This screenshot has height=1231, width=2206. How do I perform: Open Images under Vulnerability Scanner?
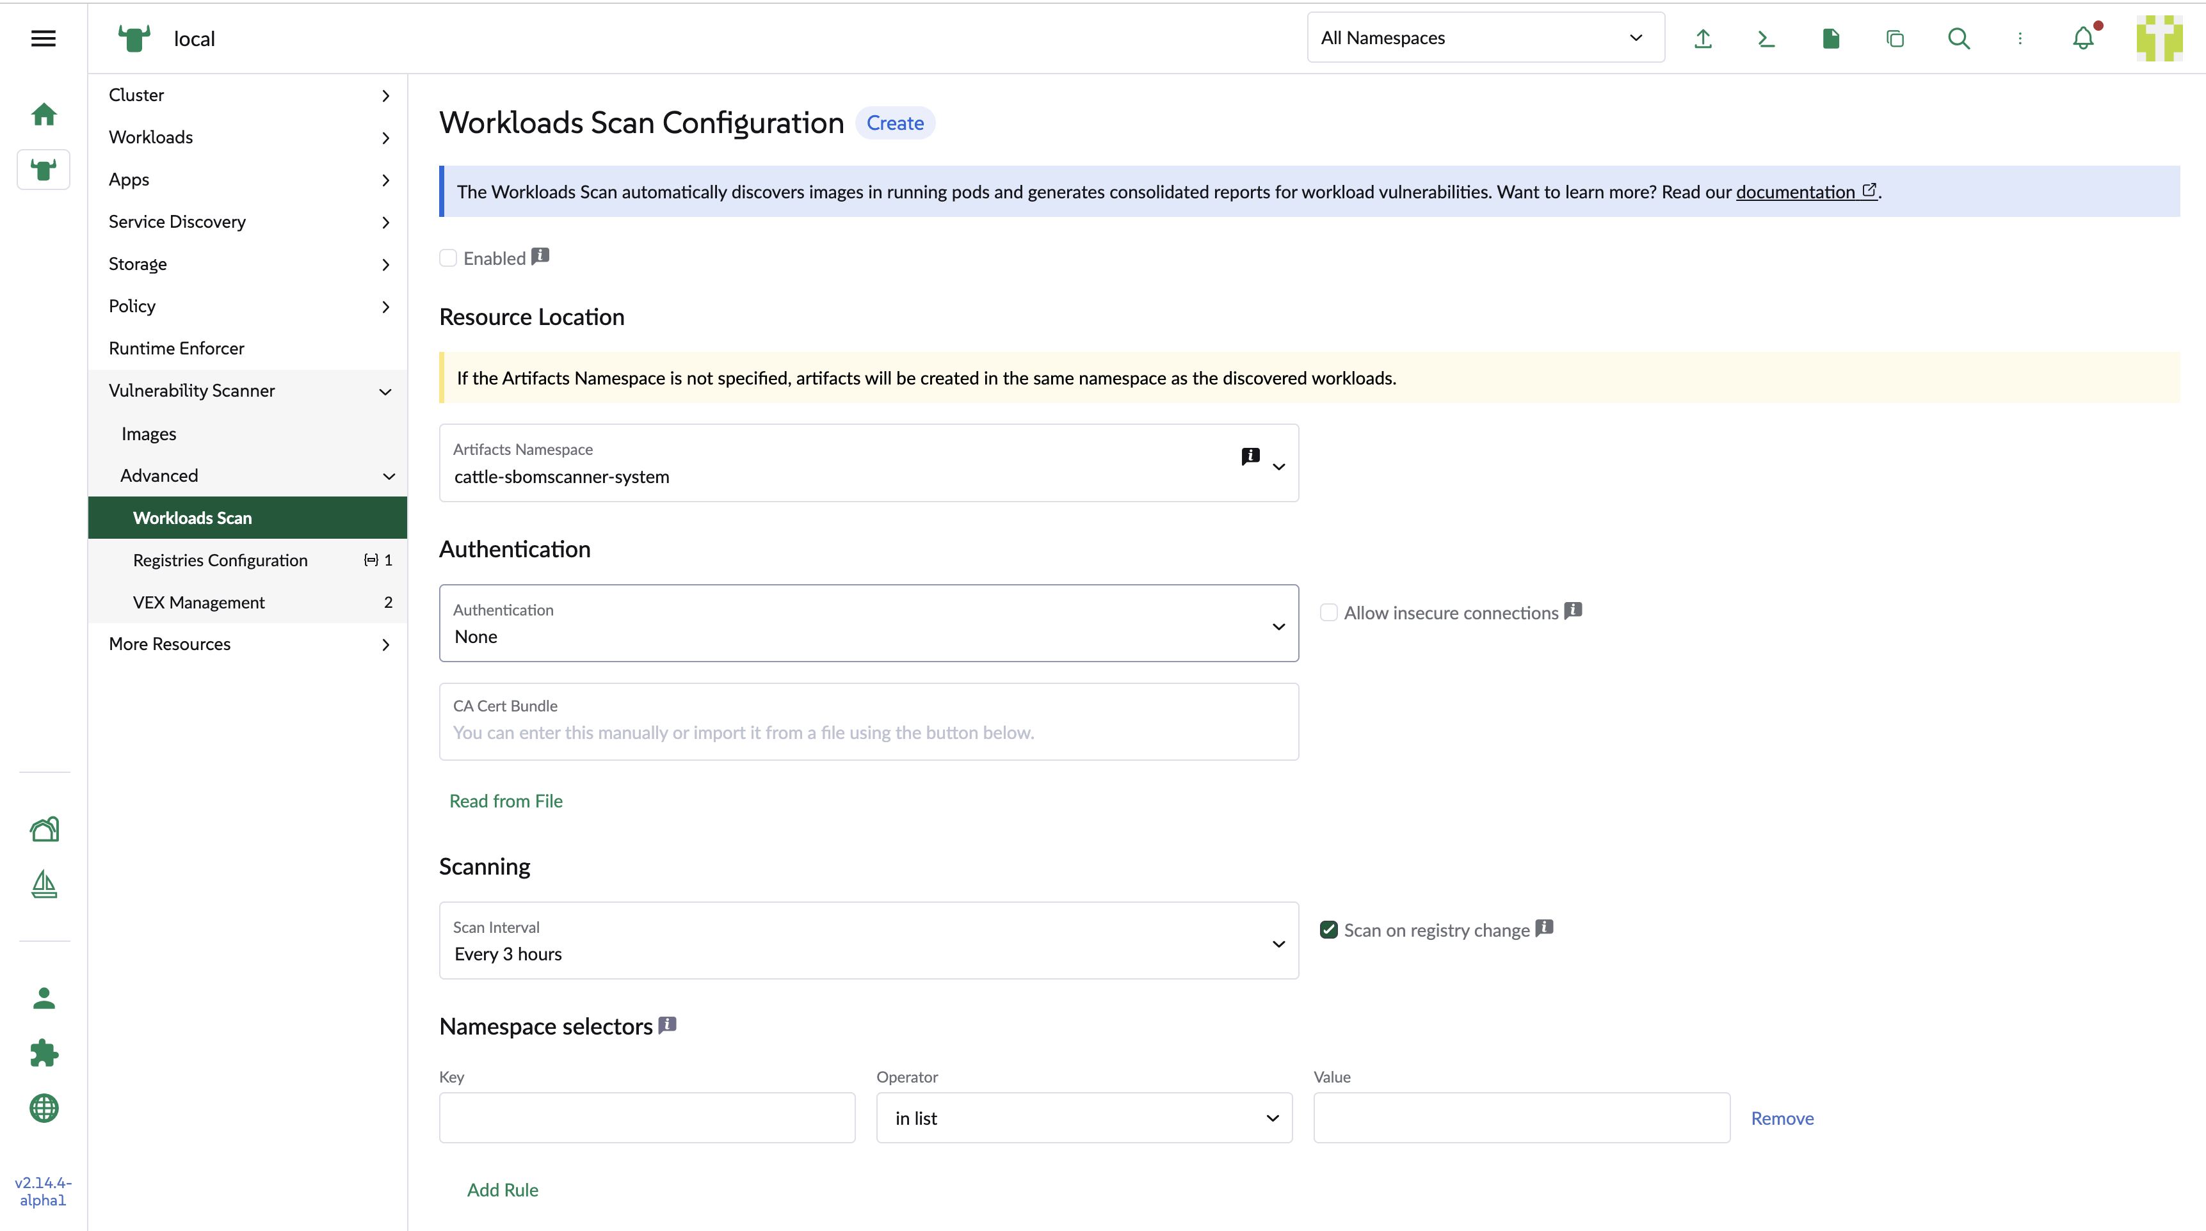click(248, 433)
